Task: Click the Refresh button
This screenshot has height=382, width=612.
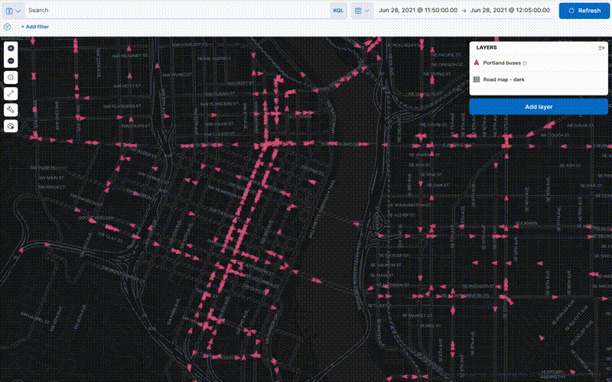Action: click(x=584, y=11)
